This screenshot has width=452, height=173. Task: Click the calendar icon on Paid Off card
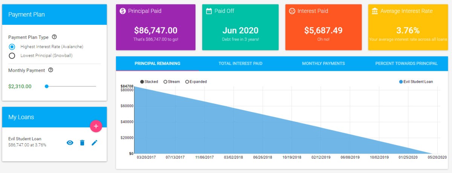pyautogui.click(x=209, y=11)
